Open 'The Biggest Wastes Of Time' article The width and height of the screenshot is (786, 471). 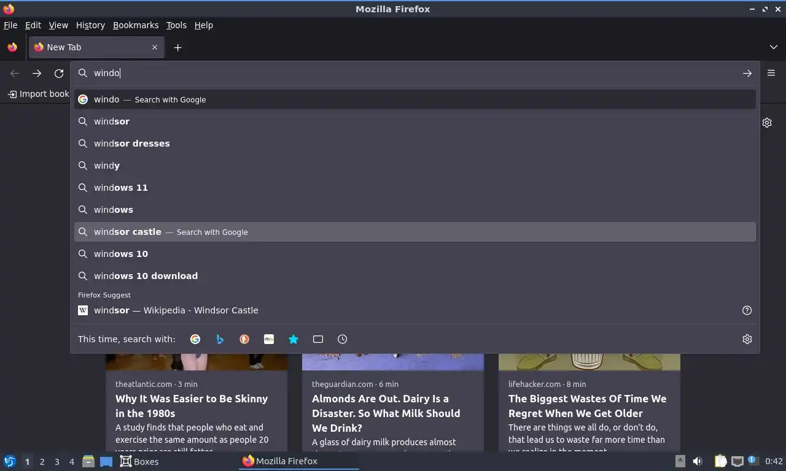587,406
